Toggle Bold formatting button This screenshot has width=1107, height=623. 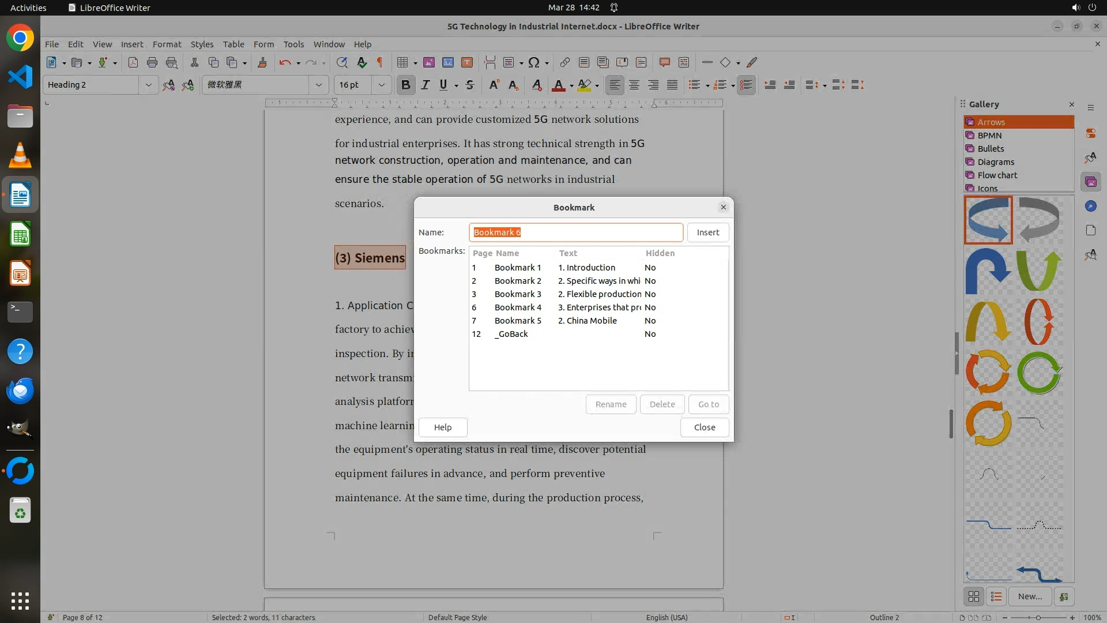click(405, 85)
